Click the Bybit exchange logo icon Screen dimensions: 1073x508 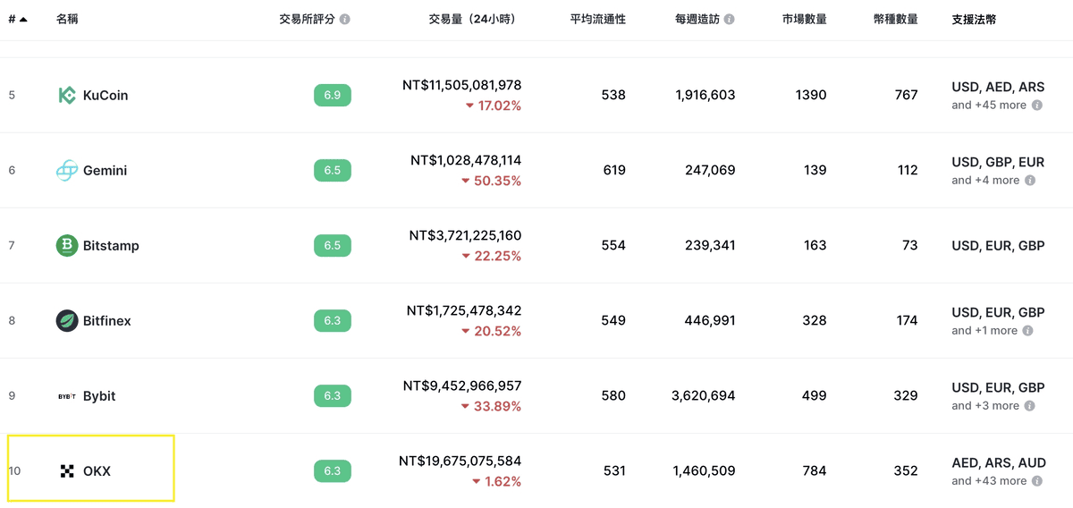coord(67,396)
